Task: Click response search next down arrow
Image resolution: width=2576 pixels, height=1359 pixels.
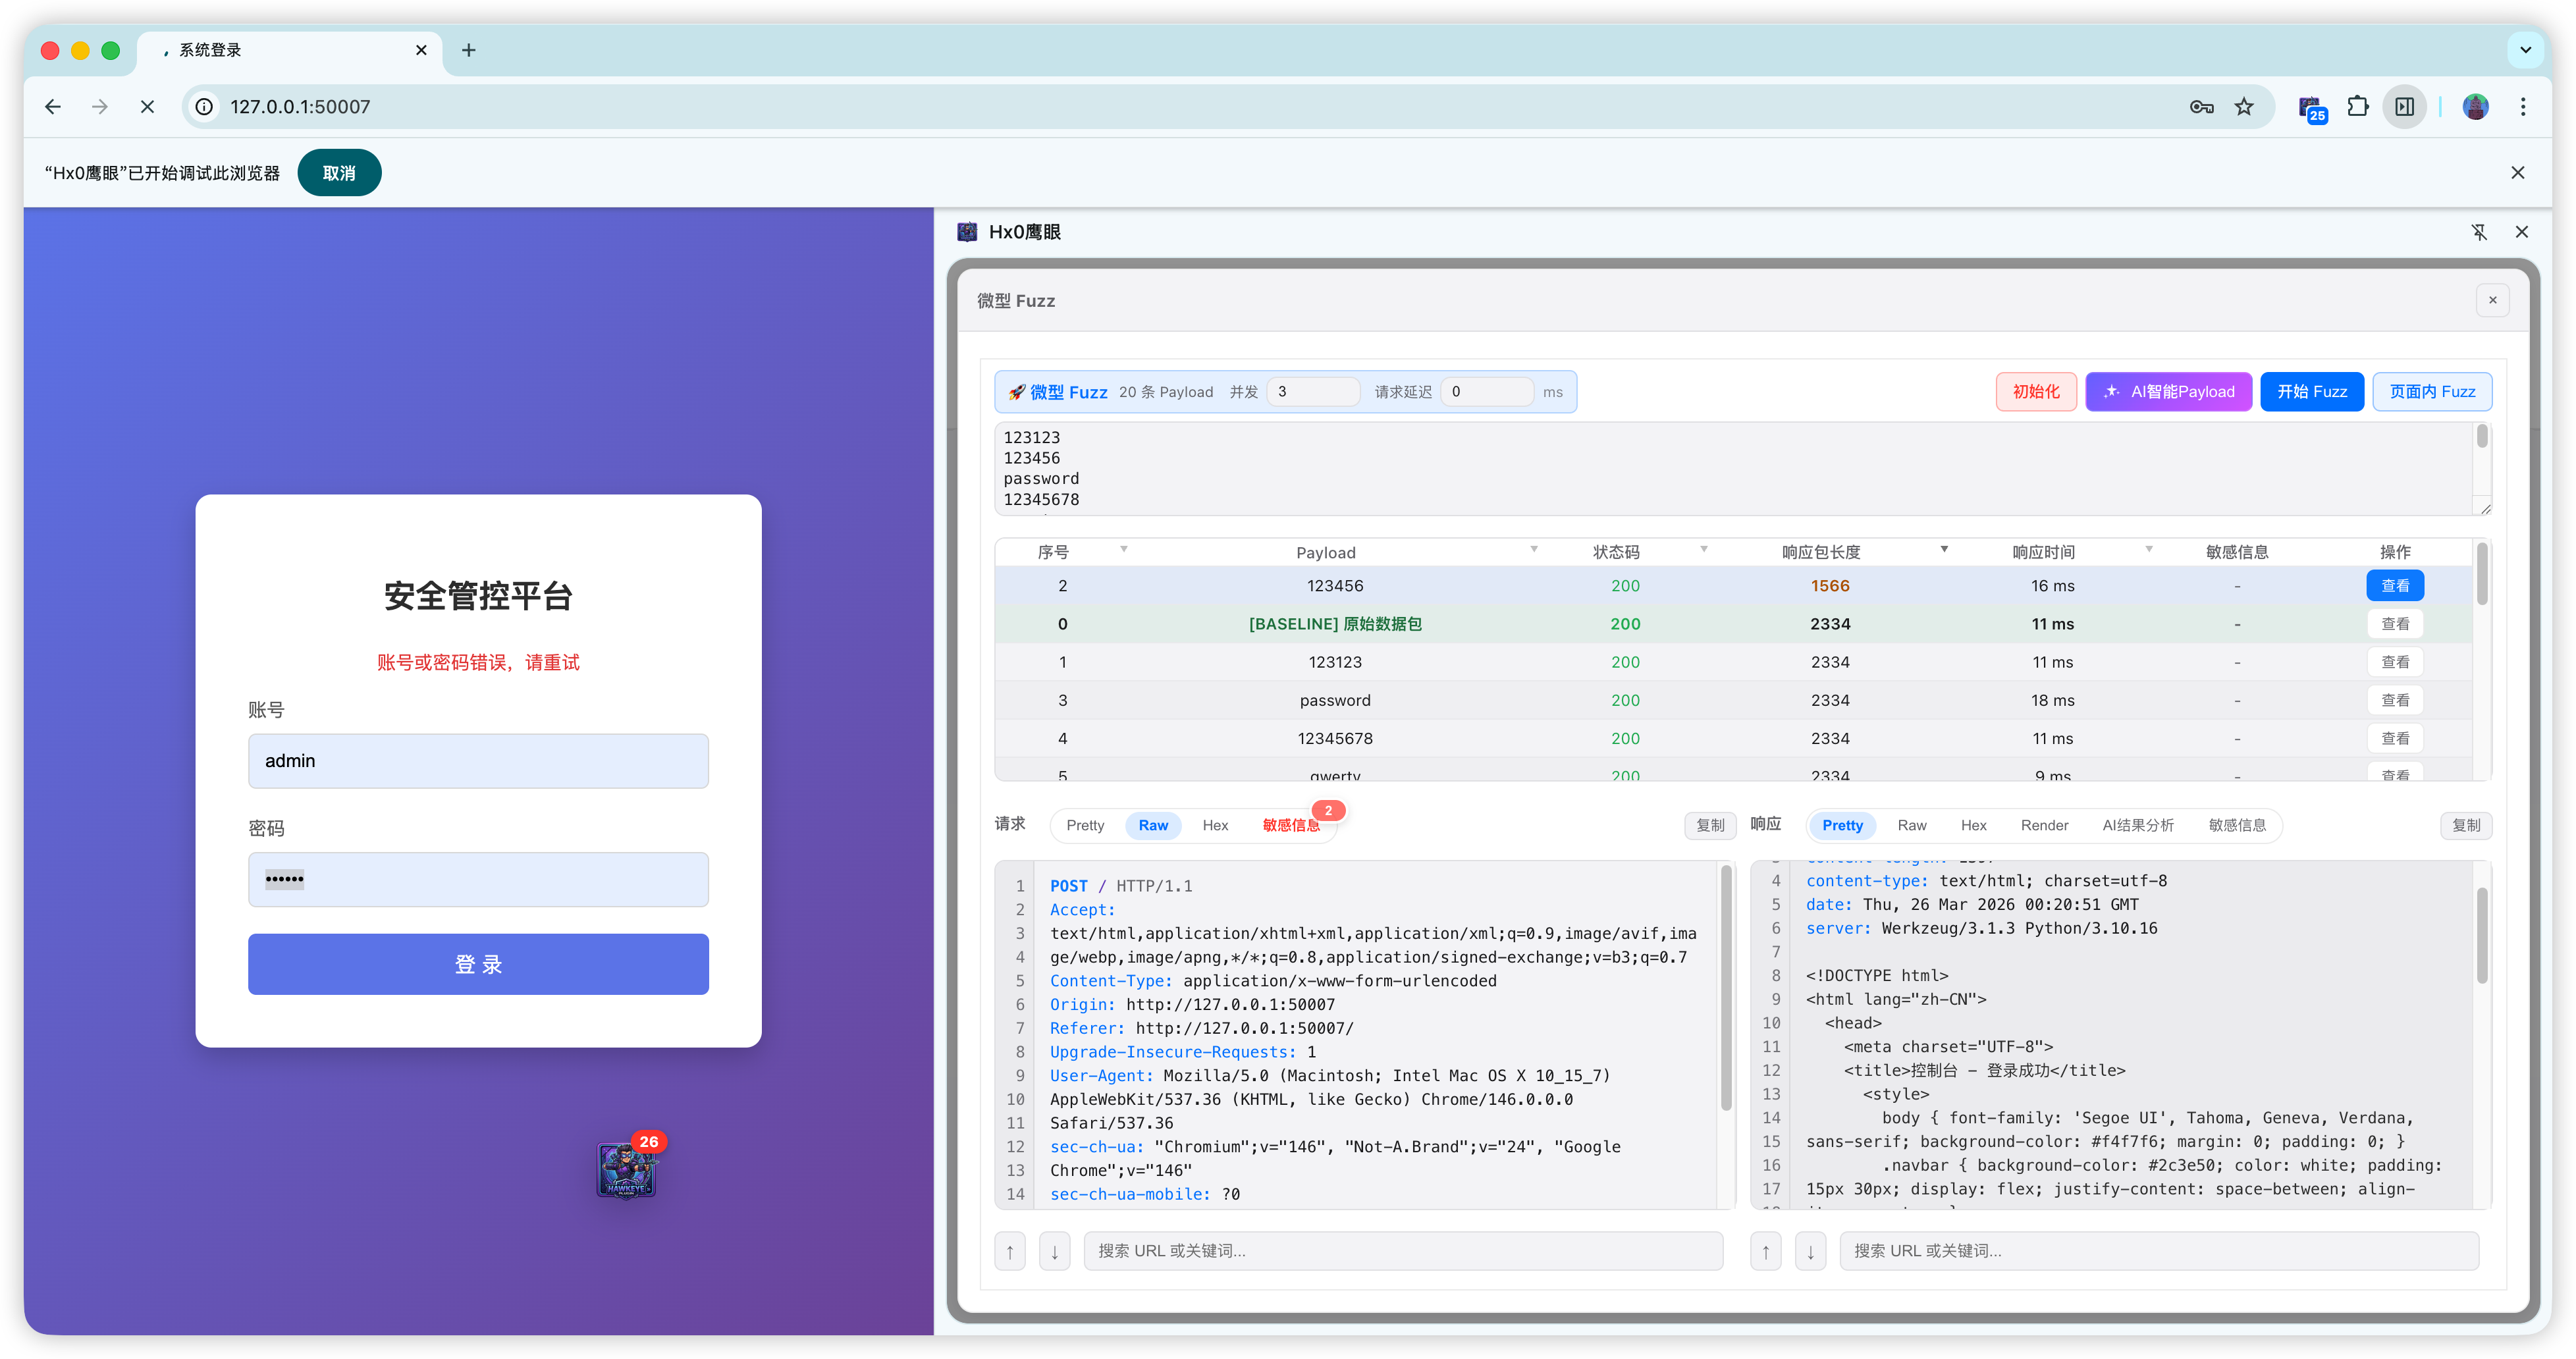Action: tap(1810, 1251)
